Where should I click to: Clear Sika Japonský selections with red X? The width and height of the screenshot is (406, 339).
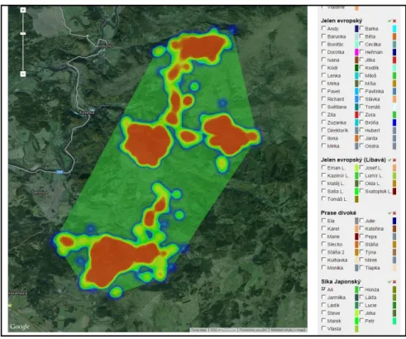coord(394,282)
